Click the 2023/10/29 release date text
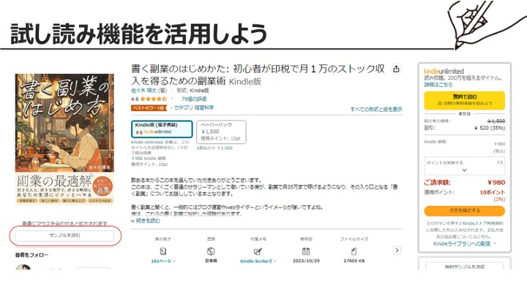The width and height of the screenshot is (527, 296). click(x=306, y=261)
